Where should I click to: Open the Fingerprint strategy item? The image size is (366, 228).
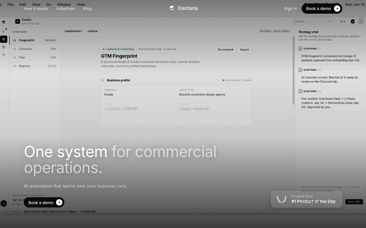tap(35, 40)
